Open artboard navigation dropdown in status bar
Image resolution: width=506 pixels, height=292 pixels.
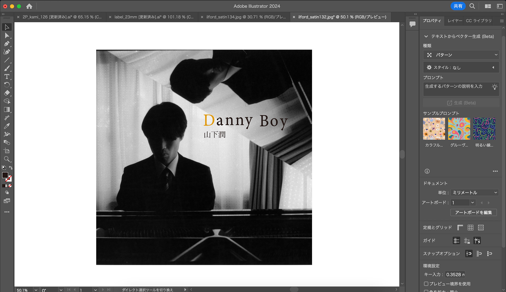(95, 290)
